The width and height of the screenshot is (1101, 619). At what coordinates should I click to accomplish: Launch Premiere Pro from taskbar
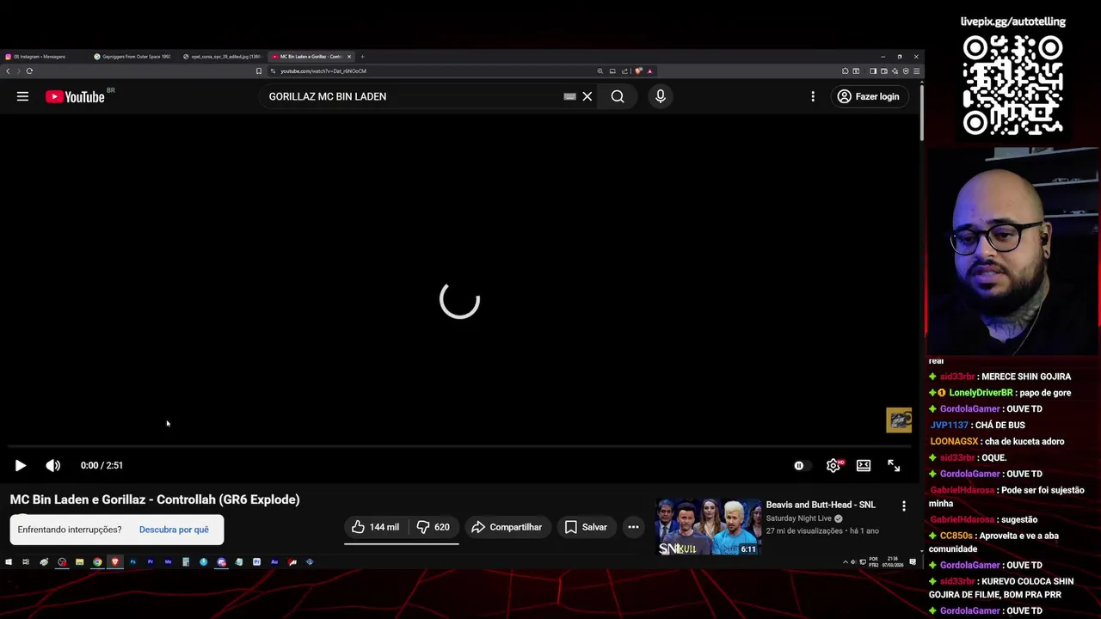(x=151, y=562)
